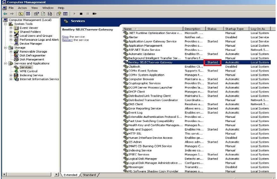Image resolution: width=277 pixels, height=179 pixels.
Task: Expand the Removable Storage node
Action: click(x=11, y=52)
